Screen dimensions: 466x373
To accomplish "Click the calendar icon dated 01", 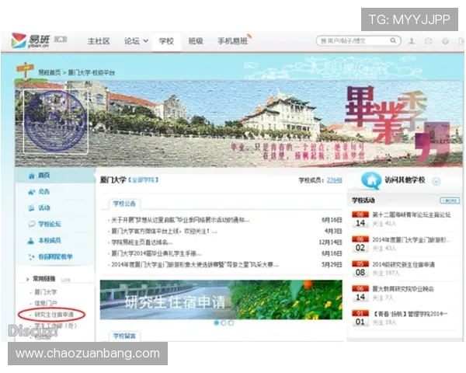I will tap(360, 318).
